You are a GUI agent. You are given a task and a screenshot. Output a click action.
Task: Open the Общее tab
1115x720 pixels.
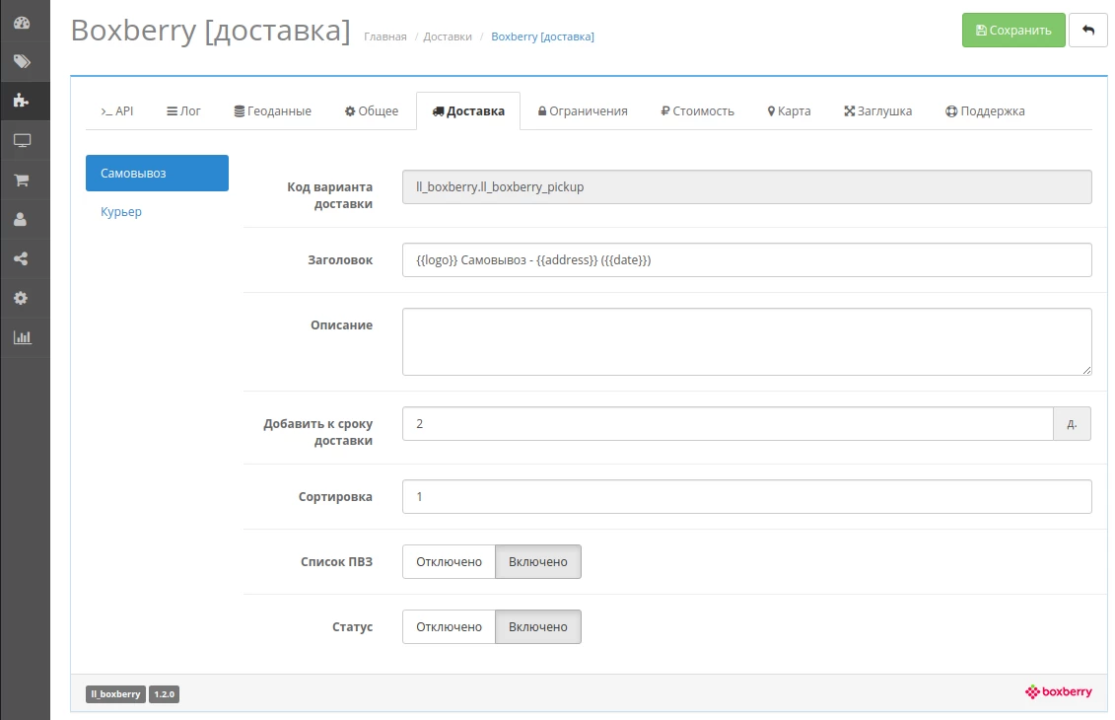click(x=372, y=111)
